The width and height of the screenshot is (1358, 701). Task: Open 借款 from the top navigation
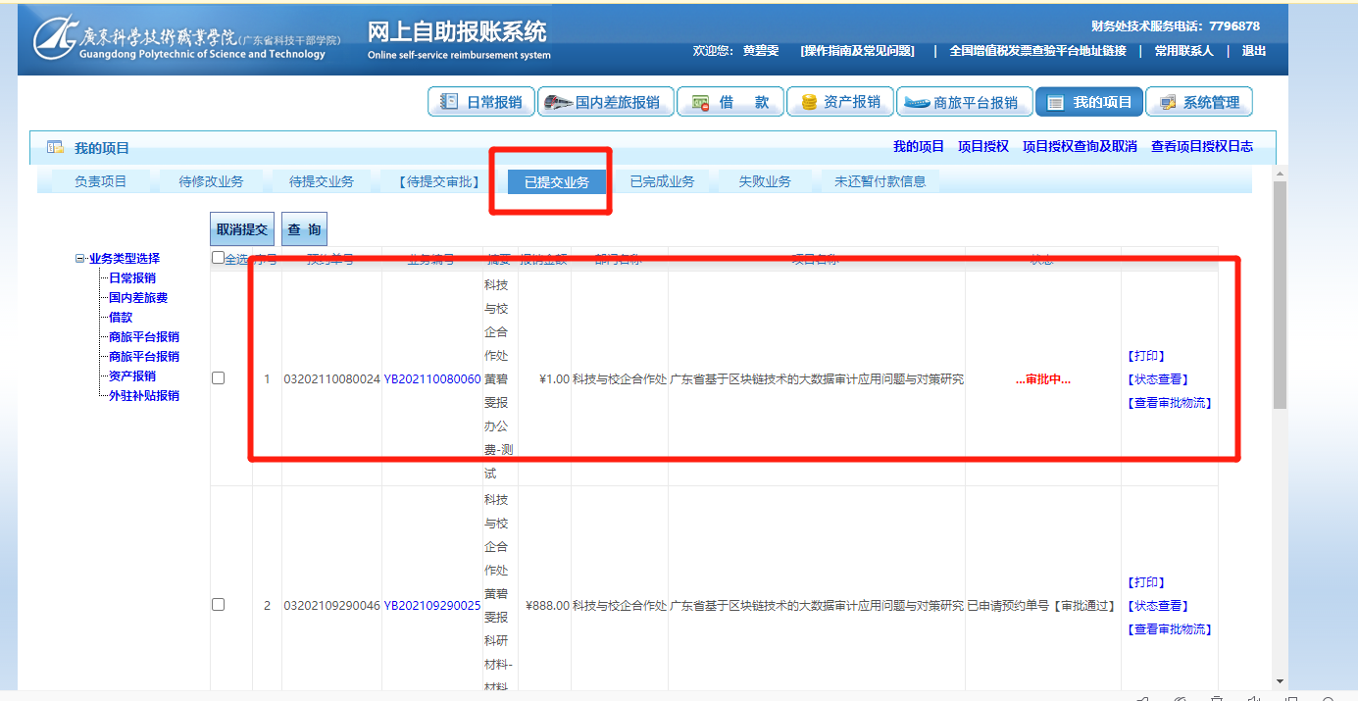pyautogui.click(x=730, y=102)
